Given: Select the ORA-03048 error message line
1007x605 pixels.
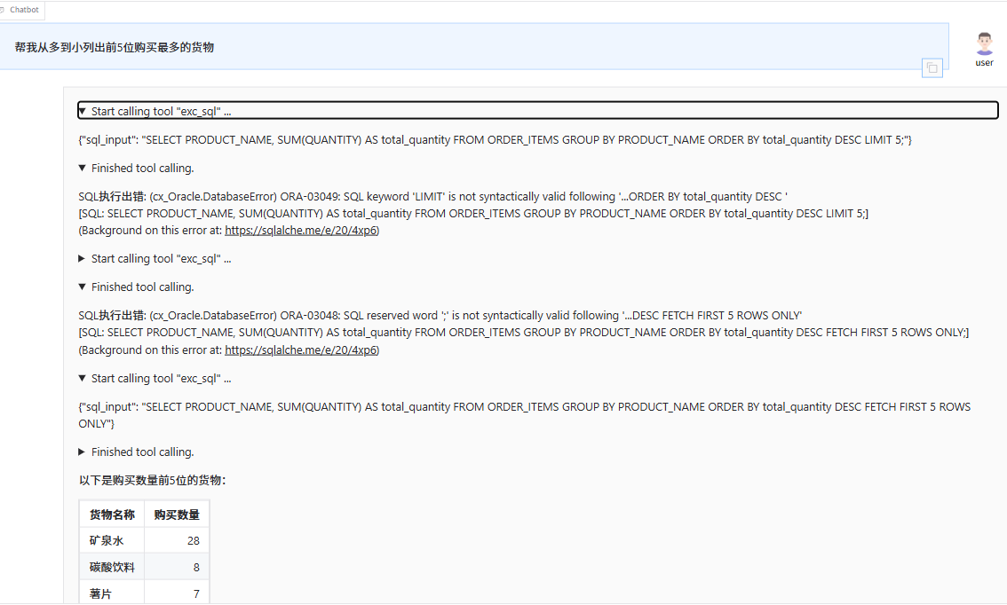Looking at the screenshot, I should pyautogui.click(x=440, y=316).
